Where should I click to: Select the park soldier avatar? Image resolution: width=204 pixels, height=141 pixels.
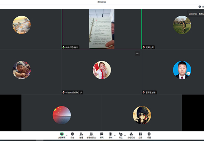[182, 25]
